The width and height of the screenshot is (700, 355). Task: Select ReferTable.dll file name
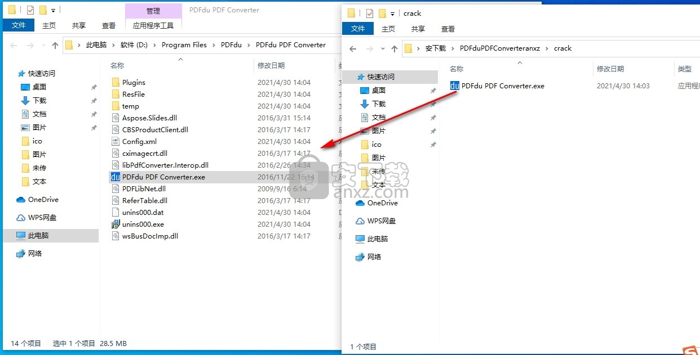144,200
